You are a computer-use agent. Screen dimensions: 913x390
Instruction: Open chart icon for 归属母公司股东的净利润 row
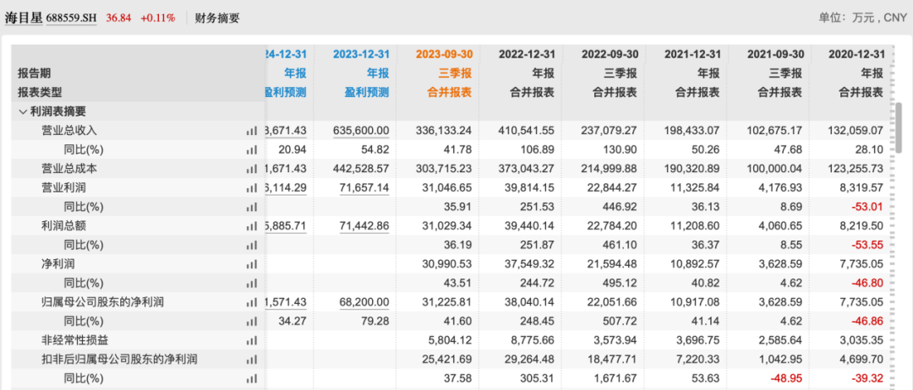(x=252, y=302)
